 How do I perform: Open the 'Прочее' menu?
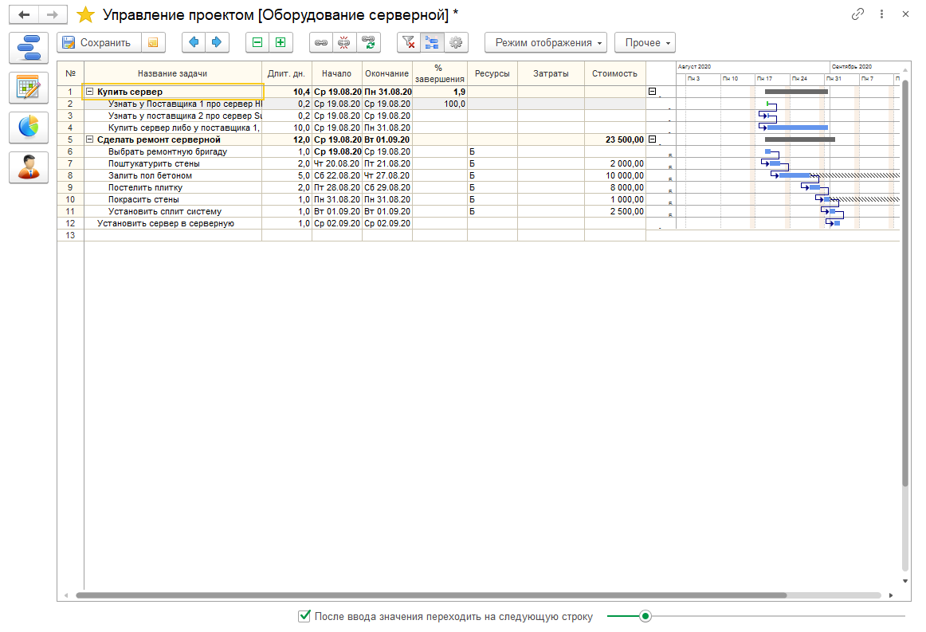[644, 42]
